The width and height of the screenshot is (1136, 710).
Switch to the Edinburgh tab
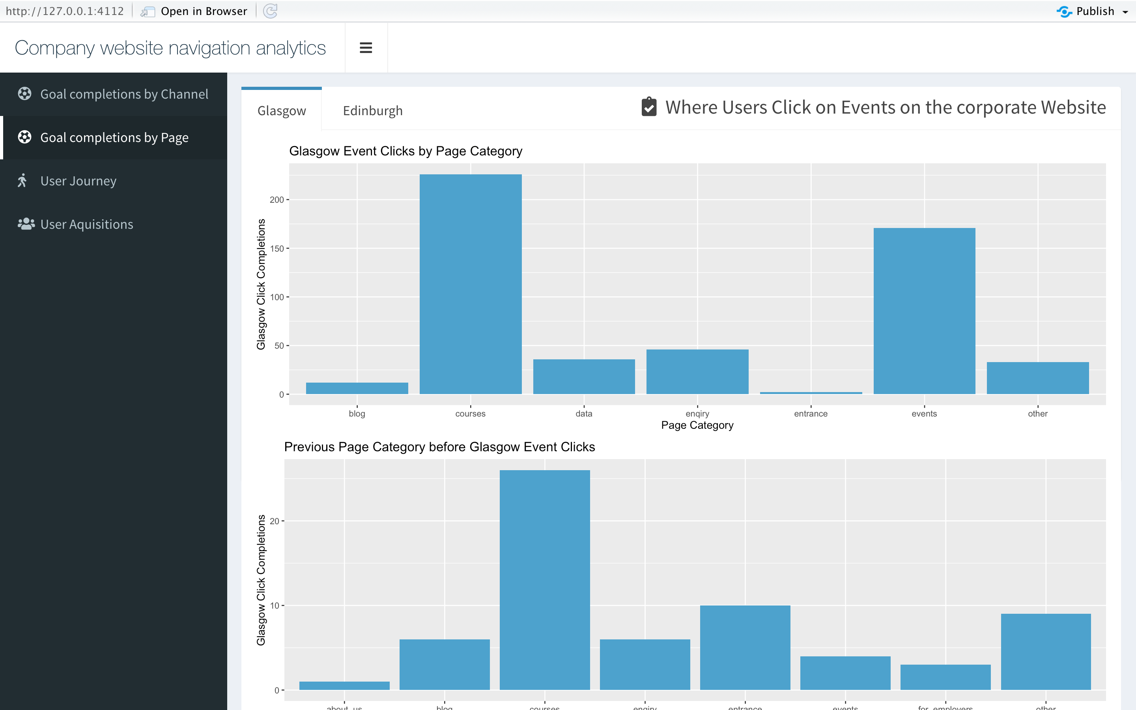[x=373, y=110]
